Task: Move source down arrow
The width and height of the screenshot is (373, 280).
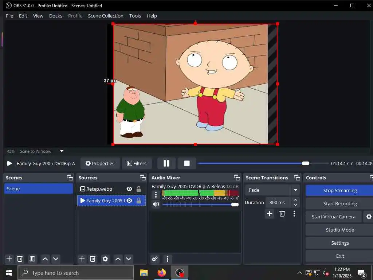Action: point(129,259)
